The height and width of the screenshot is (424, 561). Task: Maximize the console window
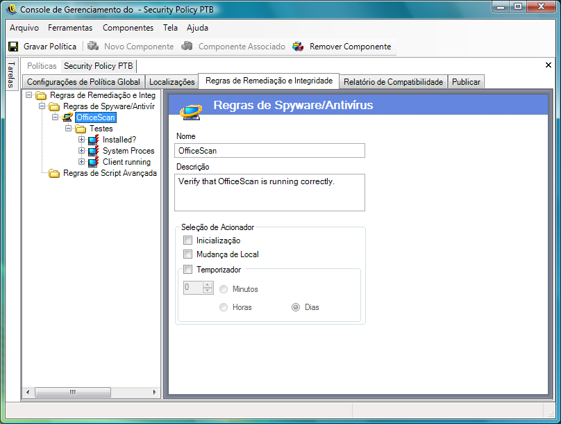518,6
